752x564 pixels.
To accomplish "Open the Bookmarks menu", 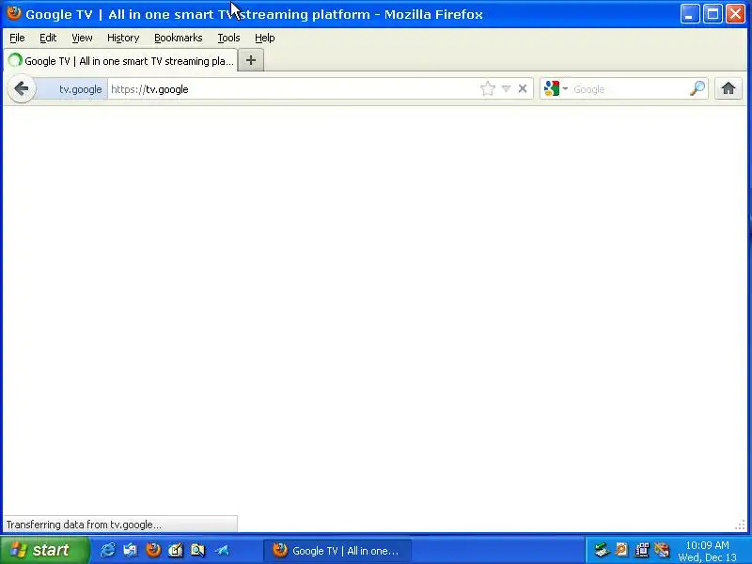I will click(179, 38).
